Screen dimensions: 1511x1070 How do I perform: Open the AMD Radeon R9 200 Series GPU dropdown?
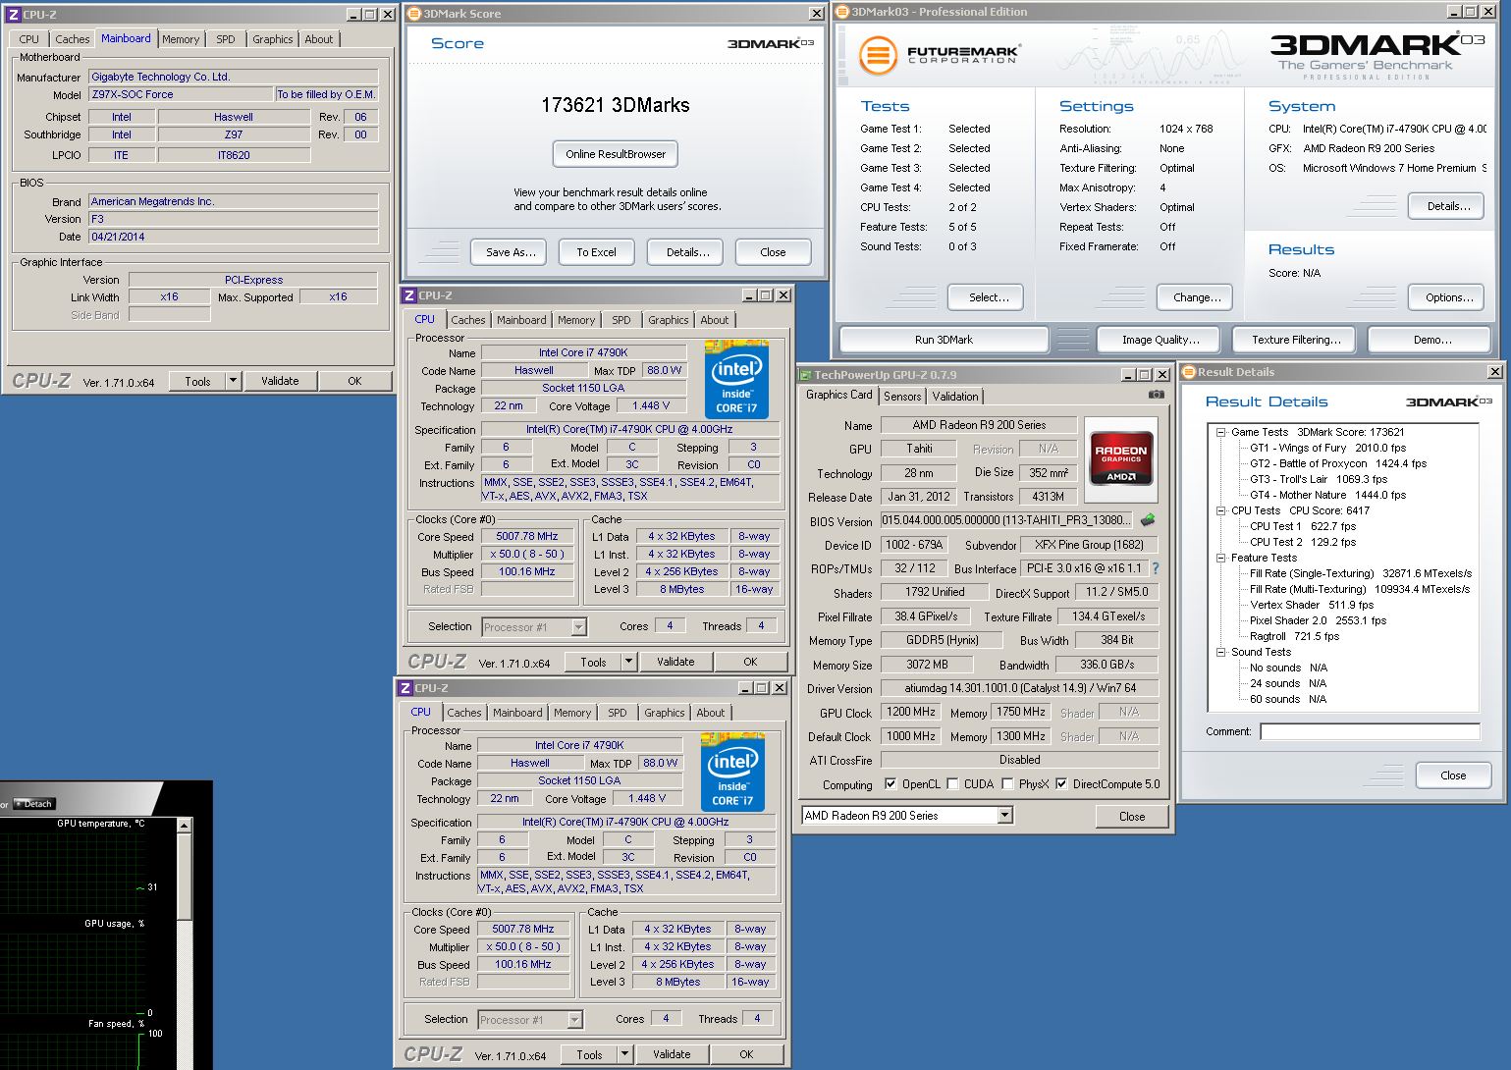coord(1004,816)
